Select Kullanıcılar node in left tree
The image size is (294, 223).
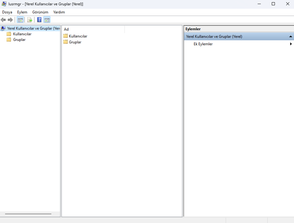tap(22, 34)
